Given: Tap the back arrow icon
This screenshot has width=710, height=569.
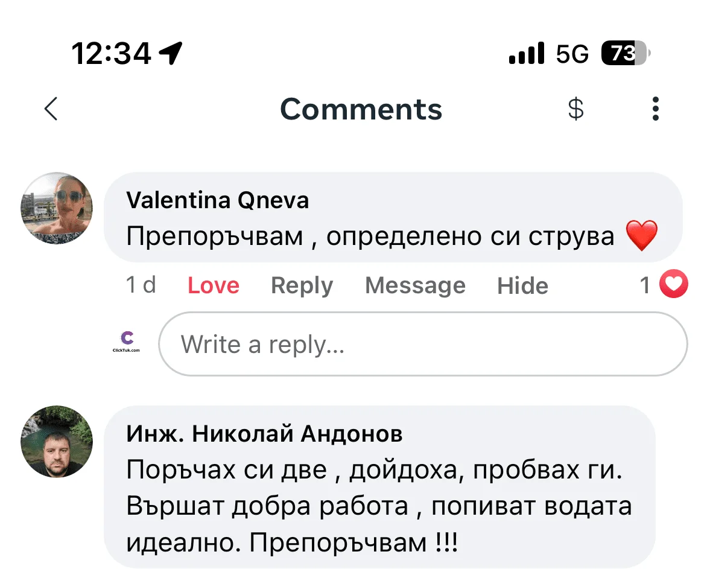Looking at the screenshot, I should pyautogui.click(x=51, y=109).
